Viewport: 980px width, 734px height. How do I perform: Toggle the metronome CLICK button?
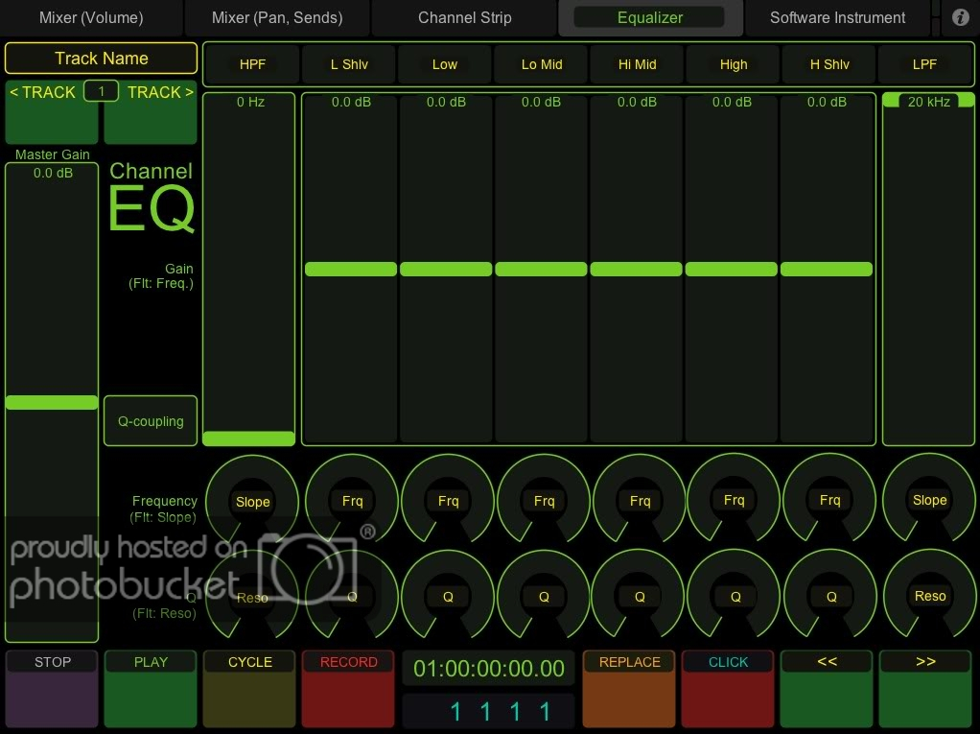point(728,689)
